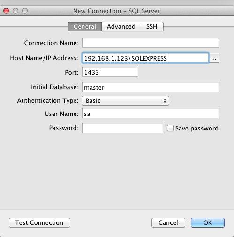Confirm with the OK button
This screenshot has height=237, width=234.
point(208,222)
